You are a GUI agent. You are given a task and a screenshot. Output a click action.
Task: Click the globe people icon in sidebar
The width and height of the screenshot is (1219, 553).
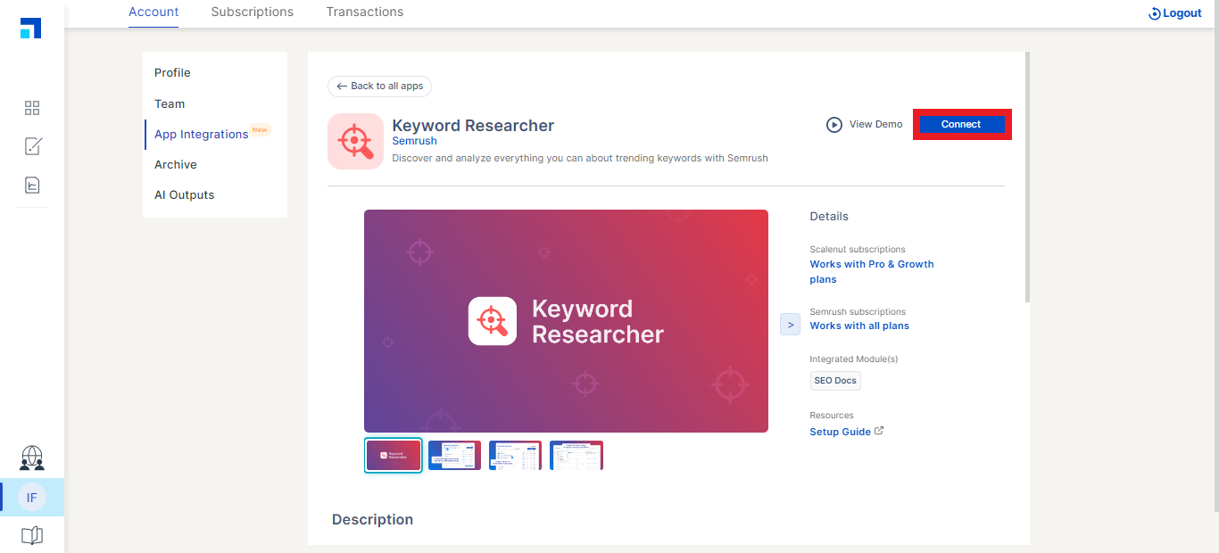click(32, 458)
